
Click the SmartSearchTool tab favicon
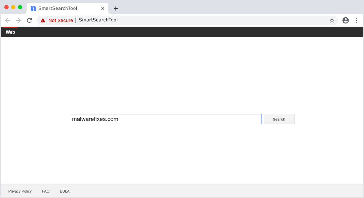(x=33, y=8)
